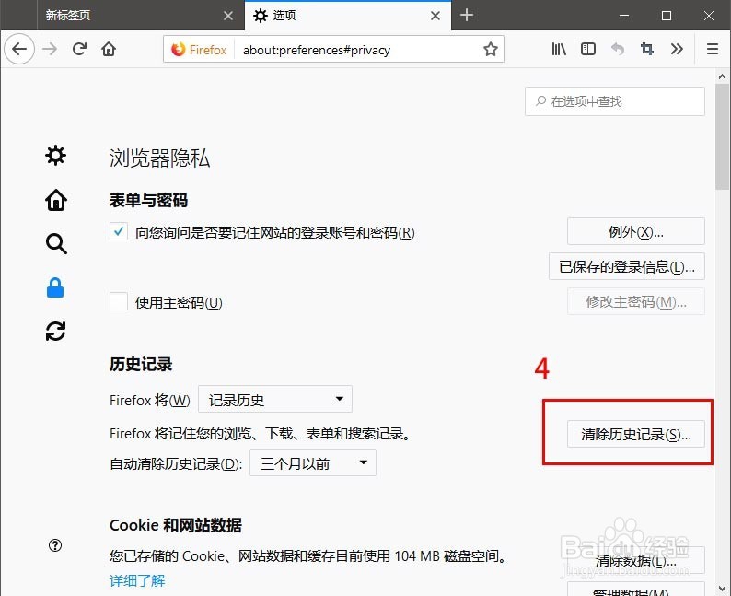
Task: Click the scrollbar up arrow
Action: [x=722, y=76]
